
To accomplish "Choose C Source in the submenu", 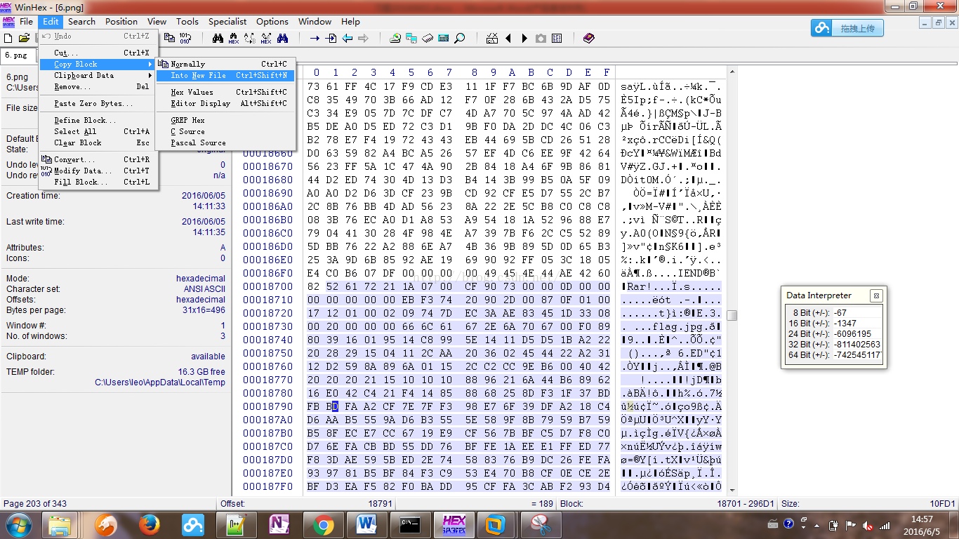I will [226, 131].
